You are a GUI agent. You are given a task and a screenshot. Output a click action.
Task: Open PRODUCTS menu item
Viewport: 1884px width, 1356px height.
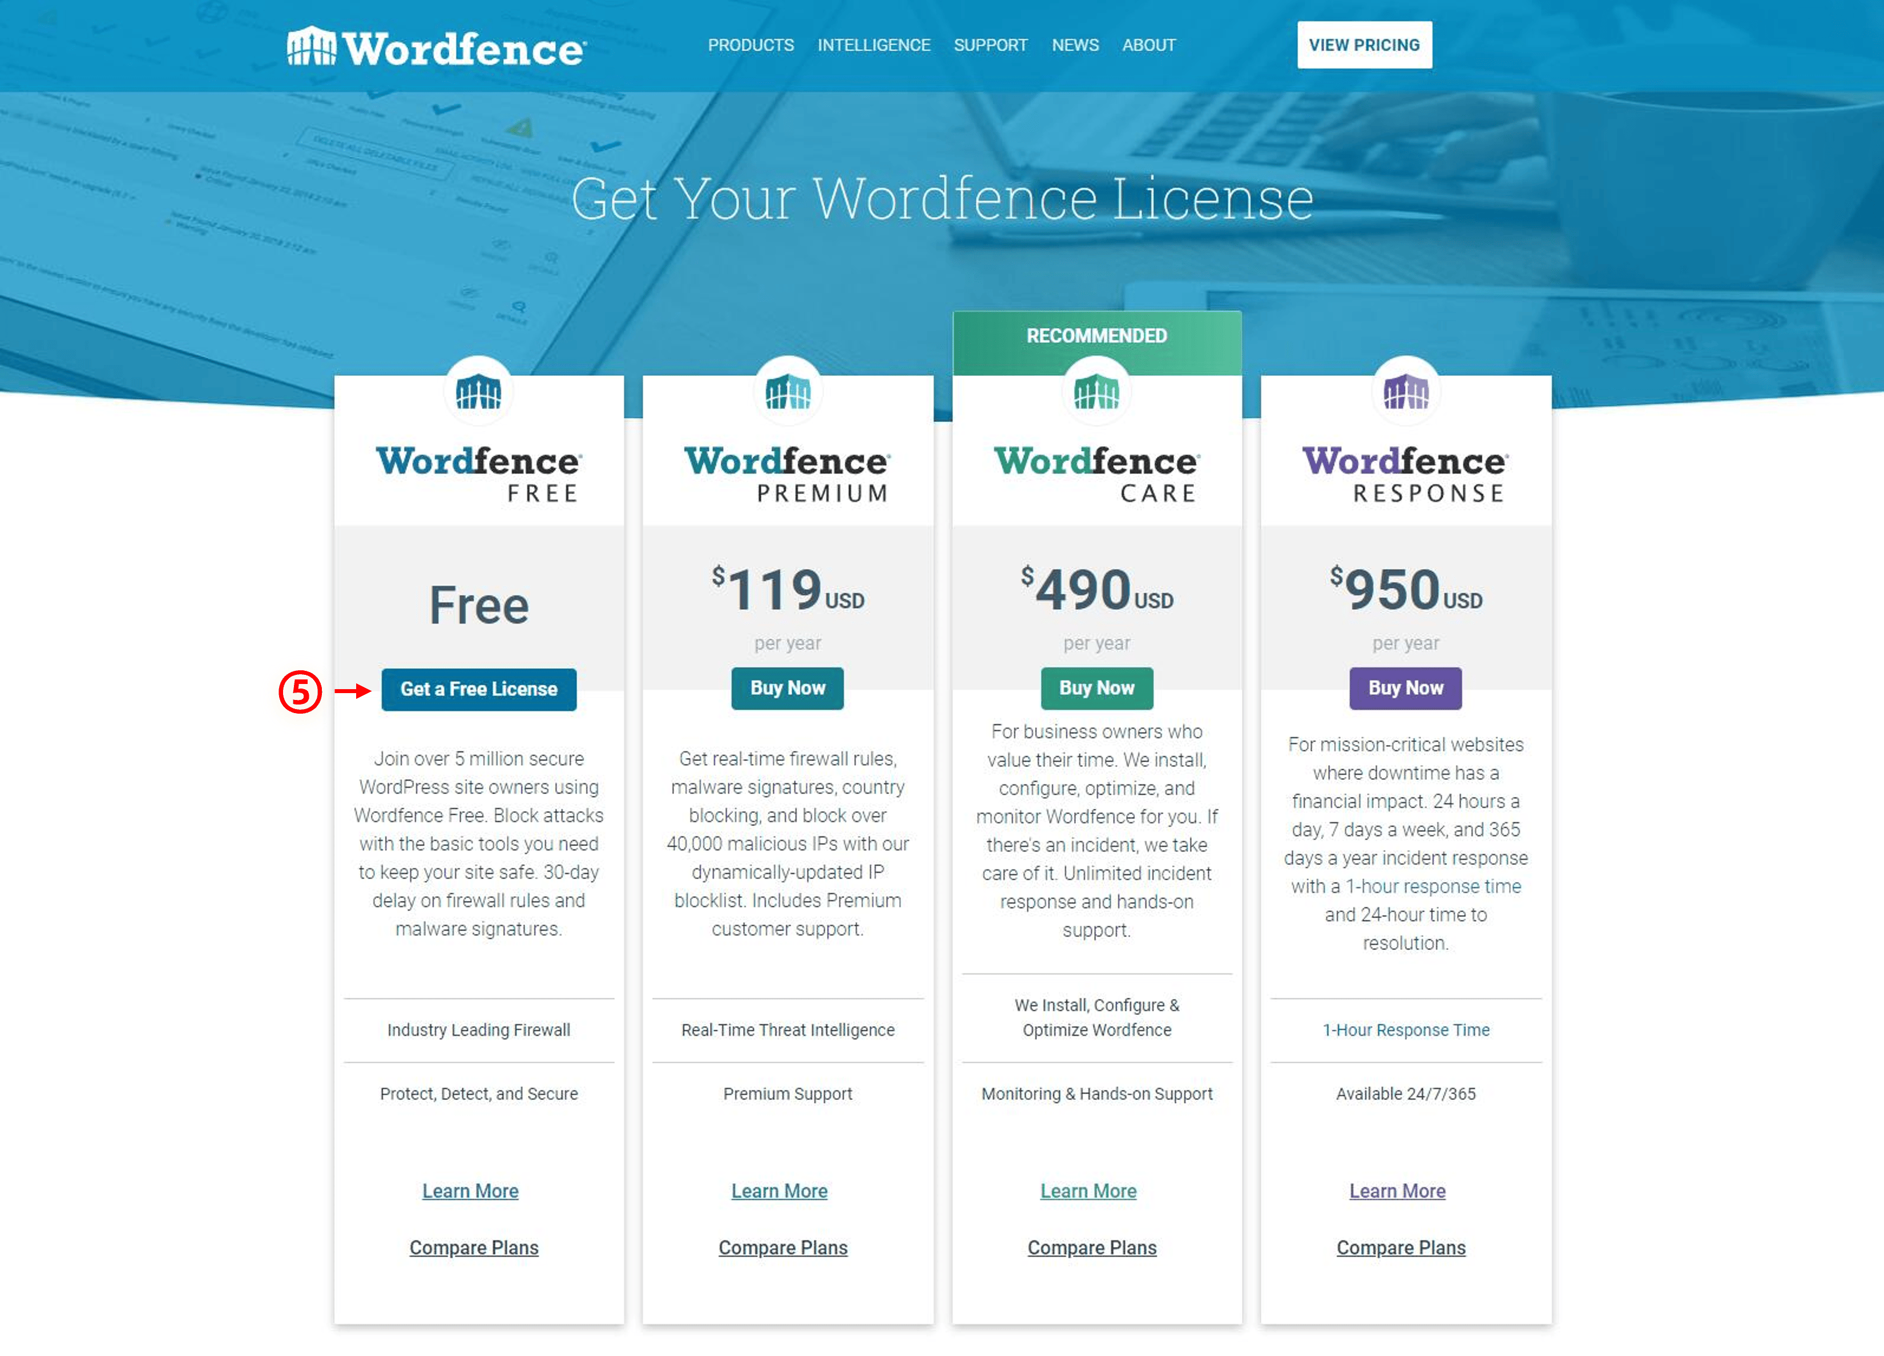coord(749,45)
